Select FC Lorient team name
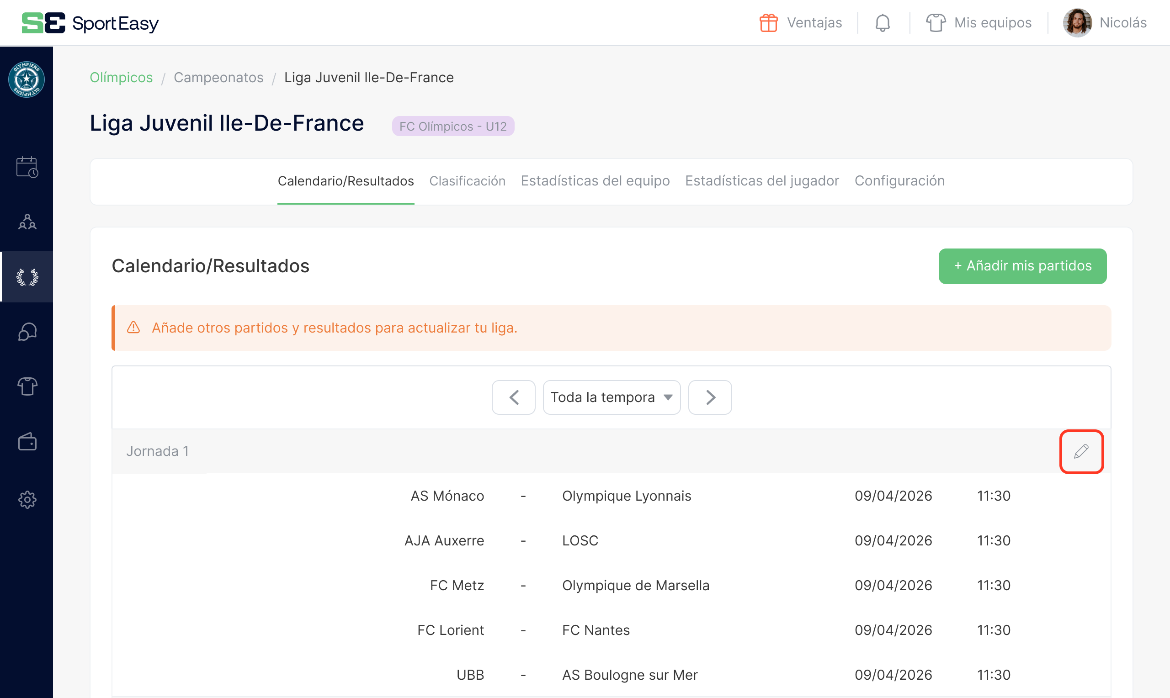 point(451,630)
